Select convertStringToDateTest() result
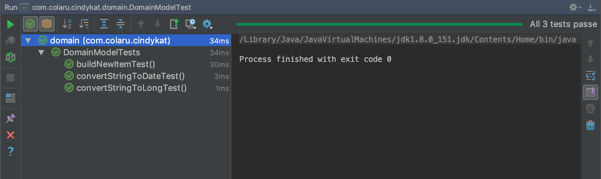This screenshot has height=179, width=601. [130, 76]
